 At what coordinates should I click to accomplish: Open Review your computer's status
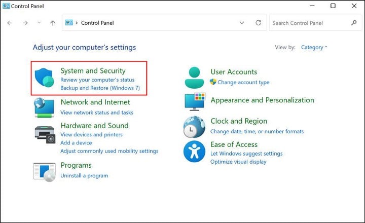coord(97,80)
